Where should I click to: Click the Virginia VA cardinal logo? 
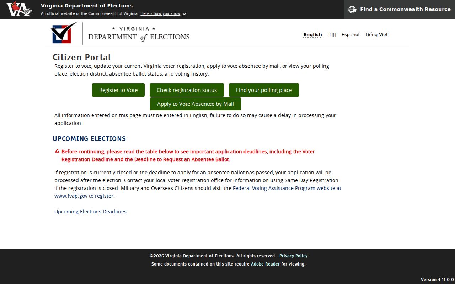click(x=19, y=9)
